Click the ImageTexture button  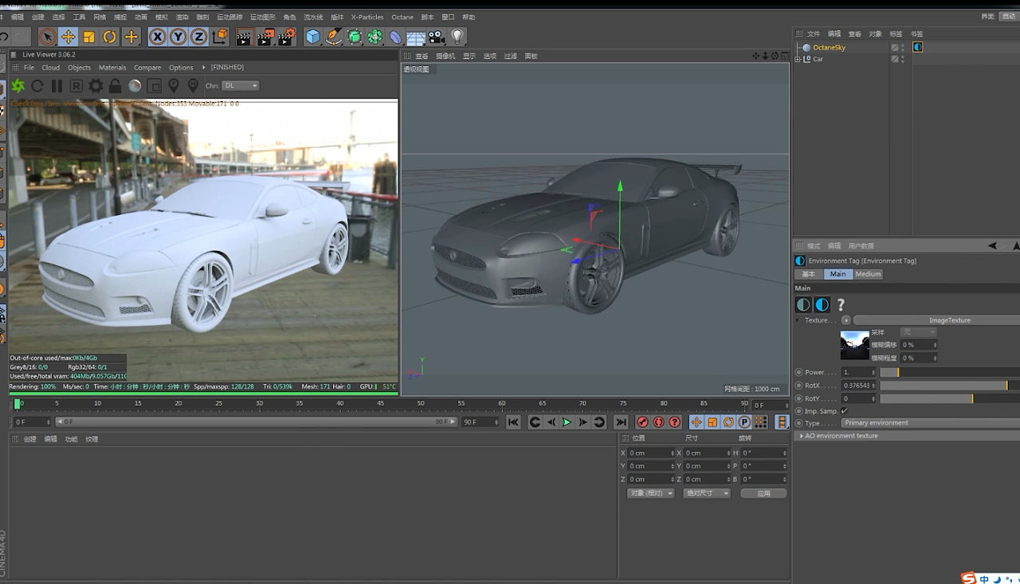coord(948,320)
